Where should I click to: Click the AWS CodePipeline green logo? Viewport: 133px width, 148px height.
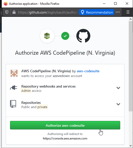pyautogui.click(x=47, y=36)
